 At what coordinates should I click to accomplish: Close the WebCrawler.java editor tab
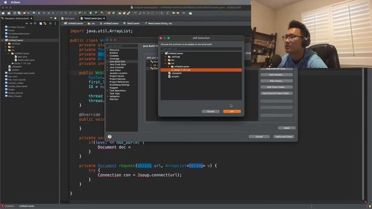pyautogui.click(x=104, y=18)
